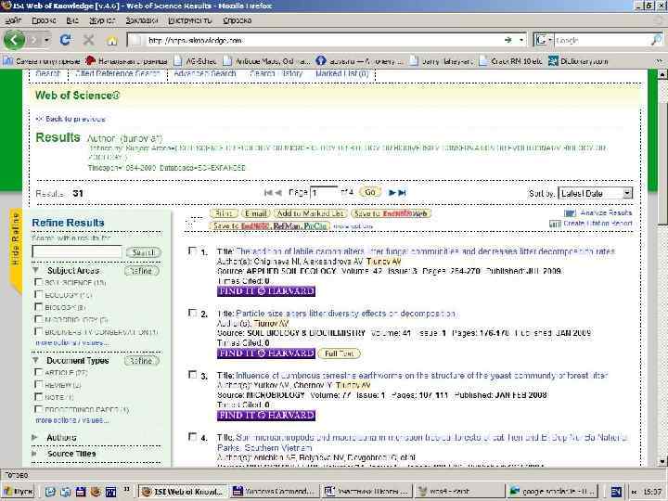Screen dimensions: 668x501
Task: Click the Go button next to page number
Action: click(x=370, y=192)
